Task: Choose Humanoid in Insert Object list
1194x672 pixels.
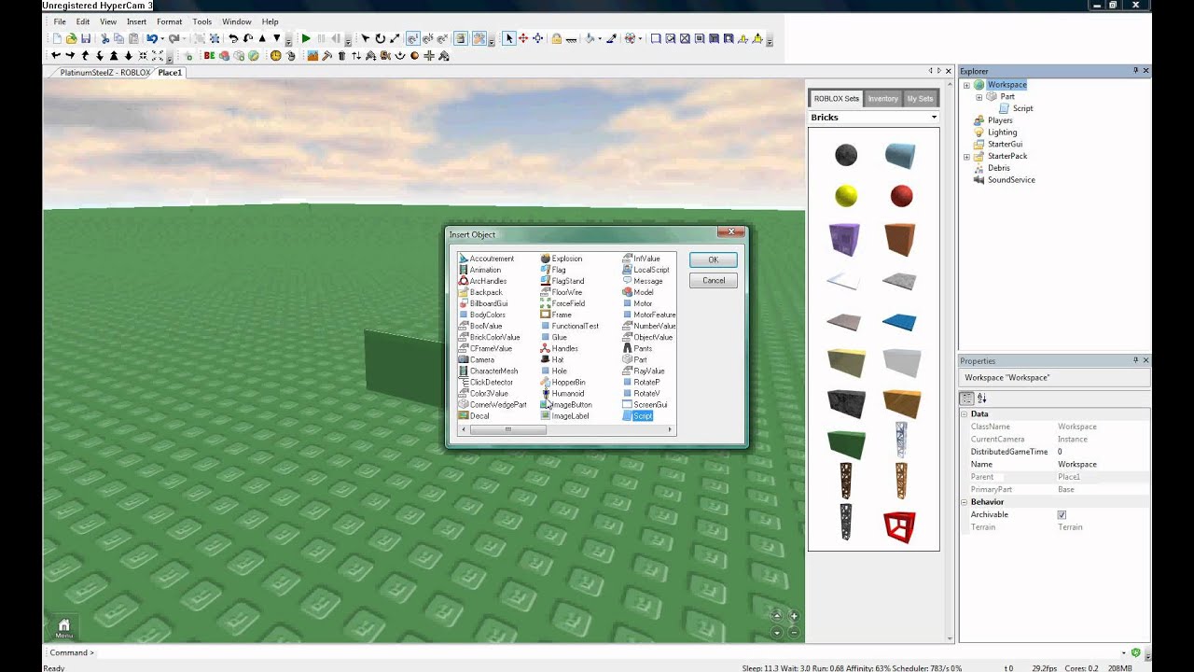Action: click(x=562, y=393)
